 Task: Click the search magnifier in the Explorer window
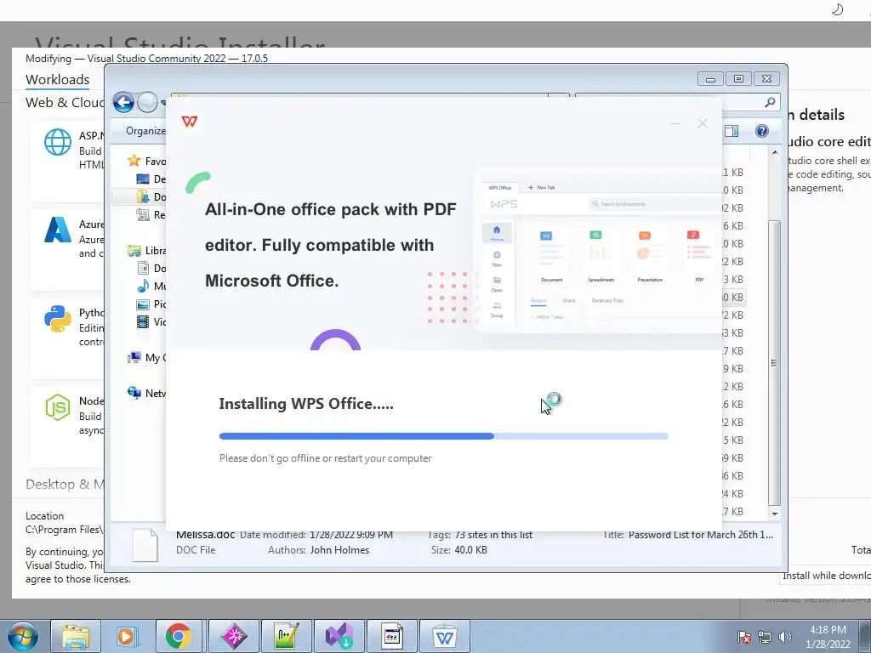coord(769,102)
